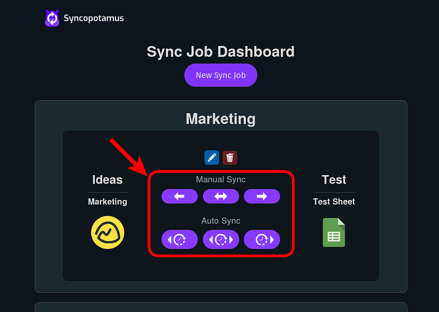This screenshot has height=312, width=439.
Task: Toggle auto sync toward the left source
Action: pyautogui.click(x=180, y=239)
